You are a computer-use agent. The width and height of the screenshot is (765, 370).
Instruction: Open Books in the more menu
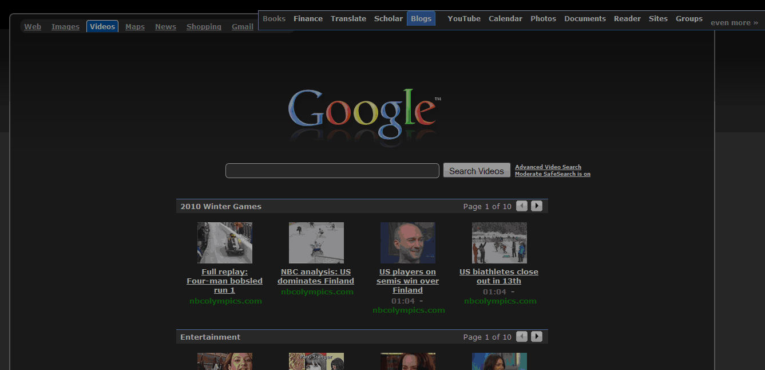pyautogui.click(x=274, y=18)
